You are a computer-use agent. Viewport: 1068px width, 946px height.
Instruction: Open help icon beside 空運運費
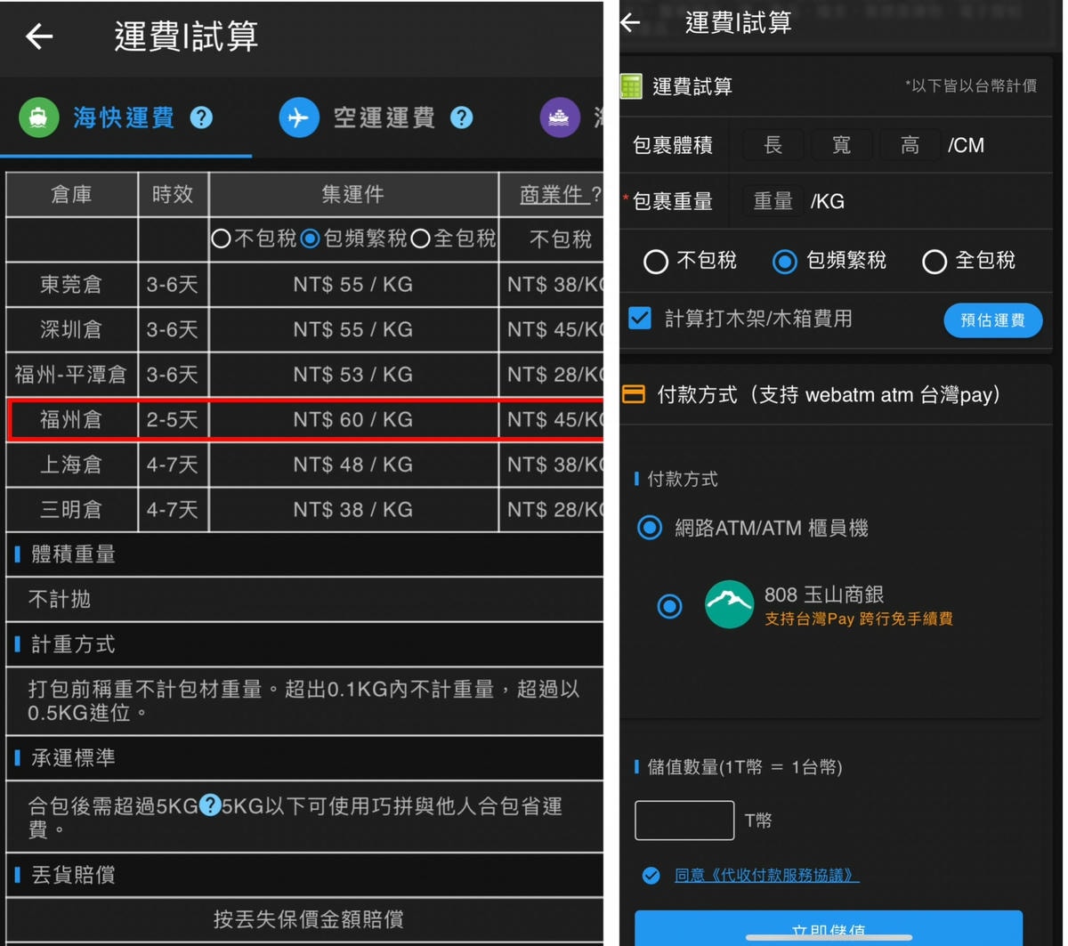click(461, 117)
